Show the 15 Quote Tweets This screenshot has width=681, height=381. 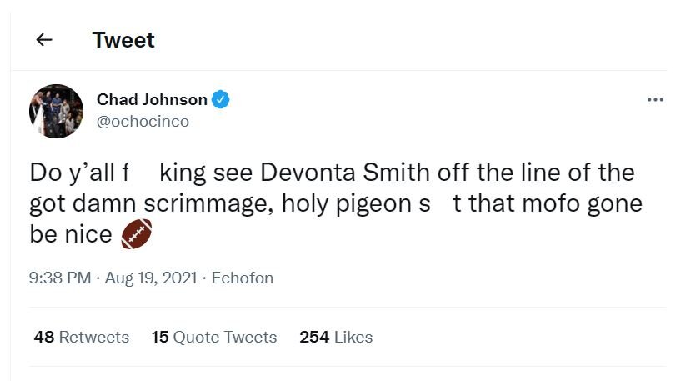[x=214, y=337]
